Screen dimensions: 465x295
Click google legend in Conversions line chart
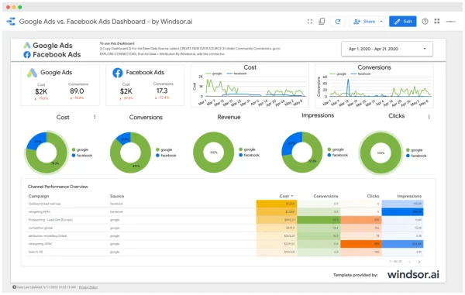338,74
